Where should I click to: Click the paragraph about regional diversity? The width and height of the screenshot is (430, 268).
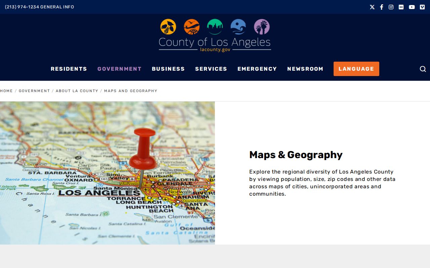tap(322, 183)
